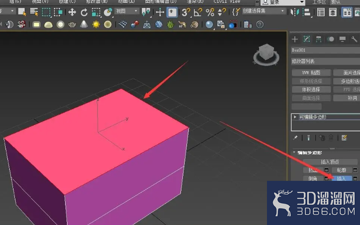Open the 图形编辑器(D) menu
360x225 pixels.
[x=161, y=1]
